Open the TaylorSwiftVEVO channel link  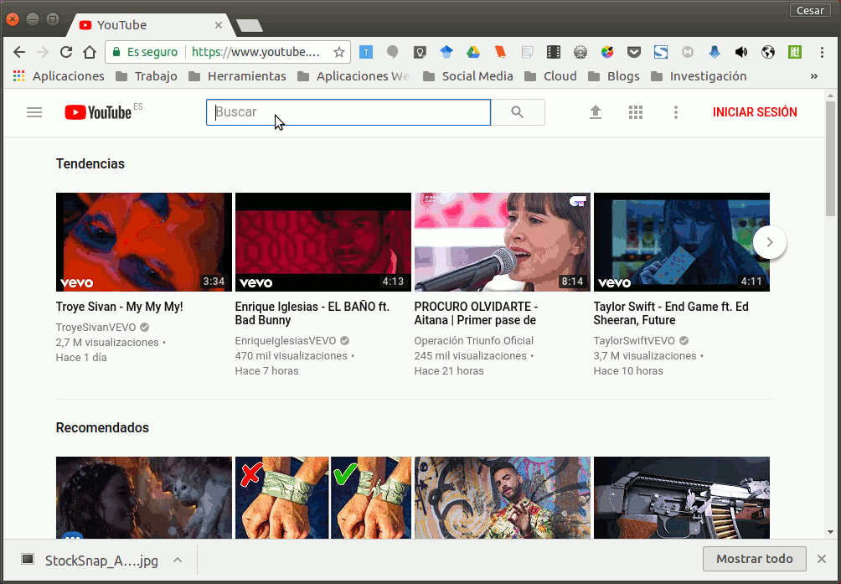click(x=634, y=340)
